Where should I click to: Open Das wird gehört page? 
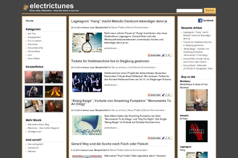click(35, 144)
